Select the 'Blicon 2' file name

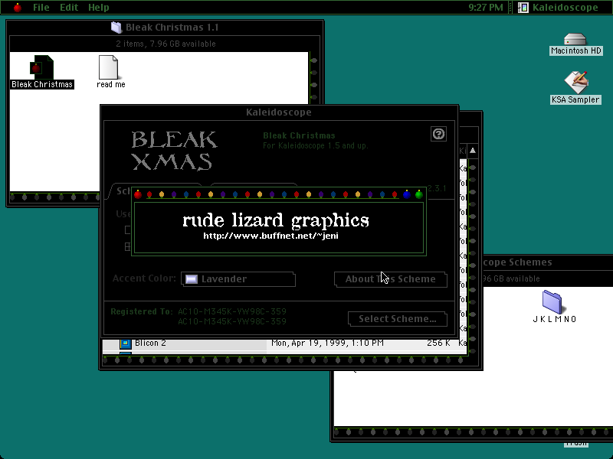(x=150, y=343)
